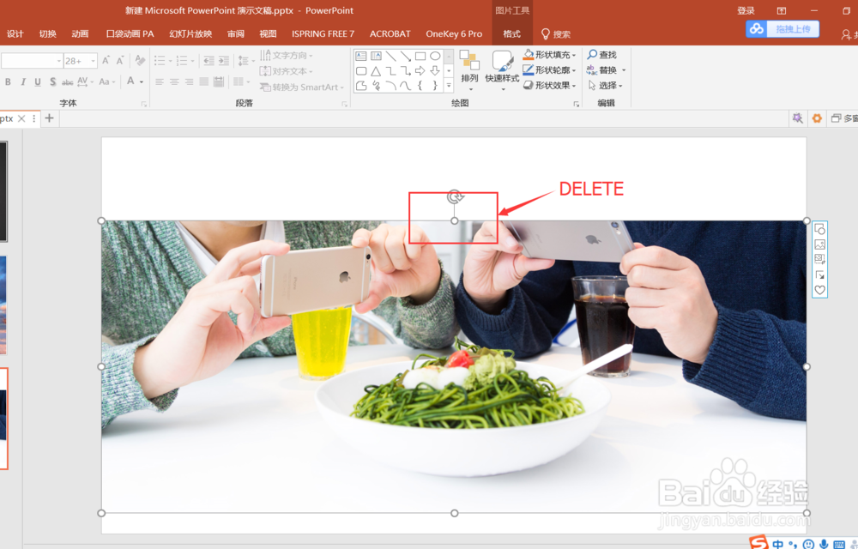Select oval shape in gallery
This screenshot has height=549, width=858.
[x=435, y=56]
